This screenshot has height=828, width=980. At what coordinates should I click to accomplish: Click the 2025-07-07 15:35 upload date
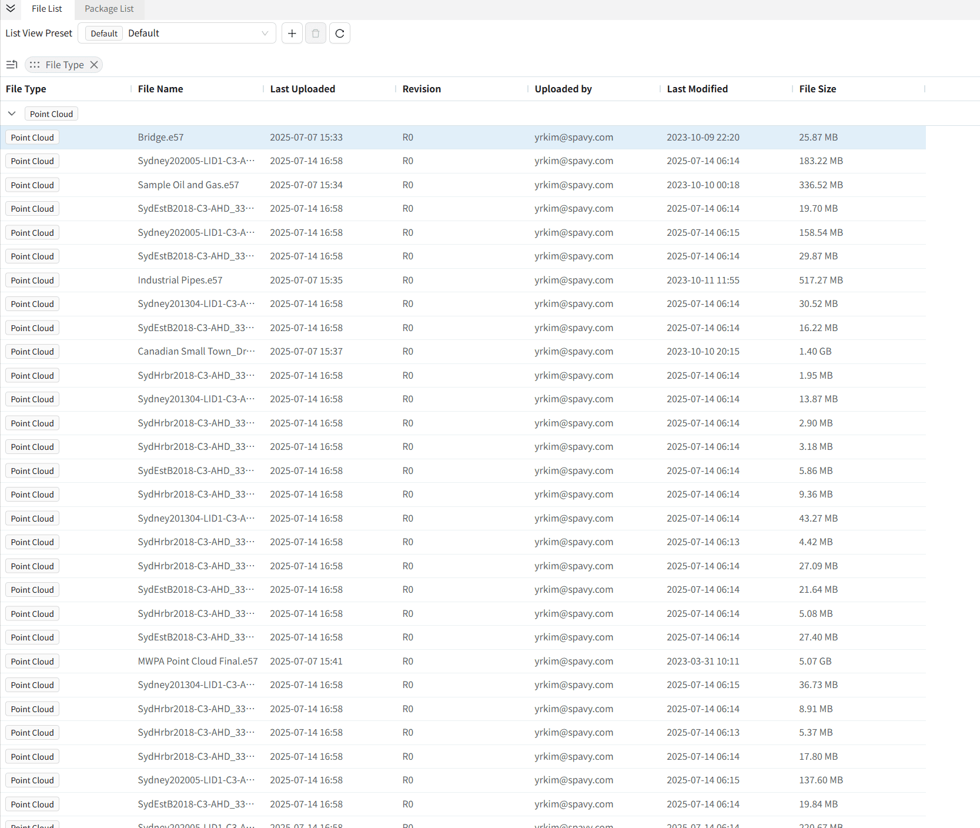pyautogui.click(x=306, y=280)
